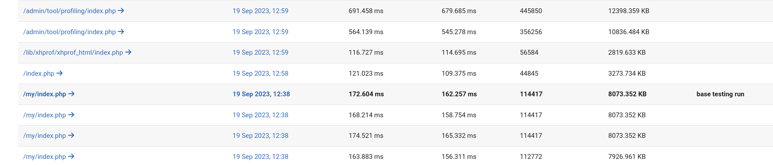773x165 pixels.
Task: Open the date link for the 168.214 ms run
Action: 260,115
